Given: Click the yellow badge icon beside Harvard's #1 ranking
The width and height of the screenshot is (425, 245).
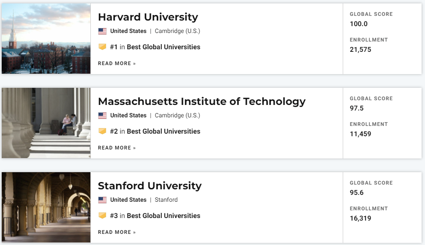Looking at the screenshot, I should tap(102, 47).
